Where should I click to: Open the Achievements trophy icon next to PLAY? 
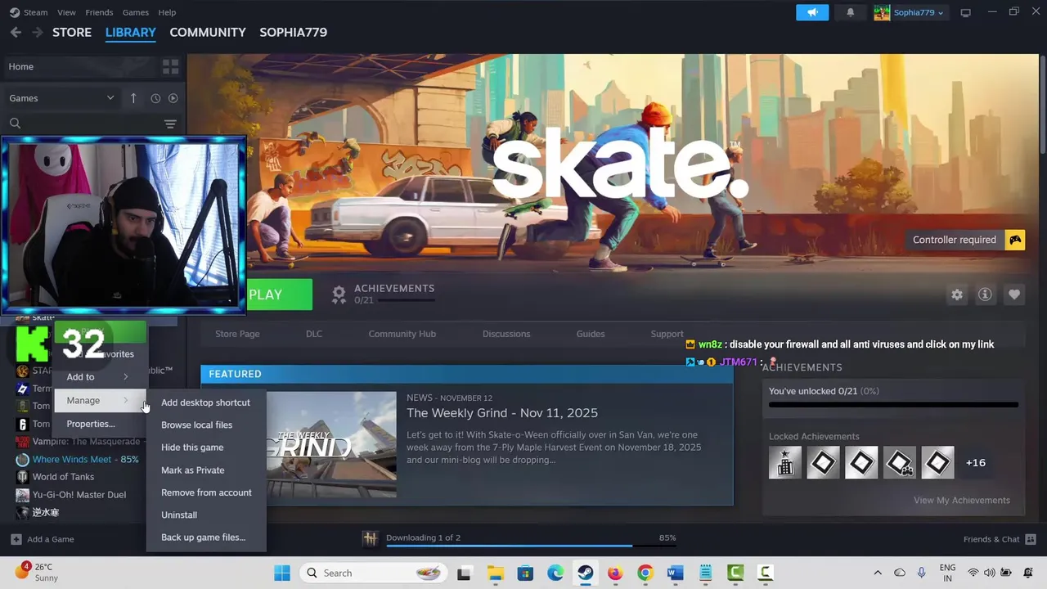[x=339, y=295]
